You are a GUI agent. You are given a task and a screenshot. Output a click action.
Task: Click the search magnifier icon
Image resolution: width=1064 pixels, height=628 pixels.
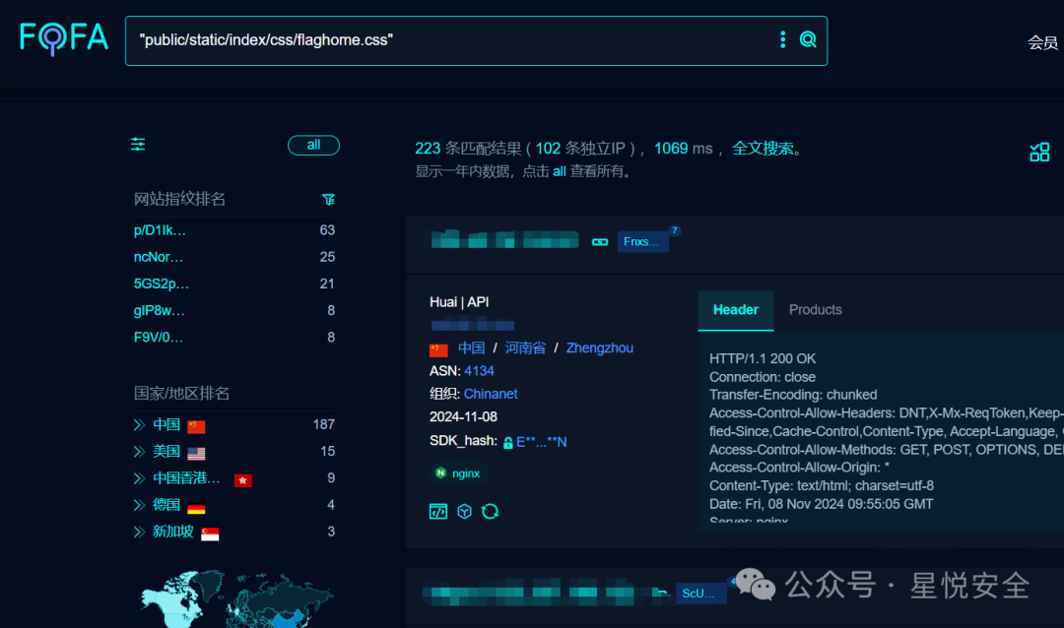808,39
